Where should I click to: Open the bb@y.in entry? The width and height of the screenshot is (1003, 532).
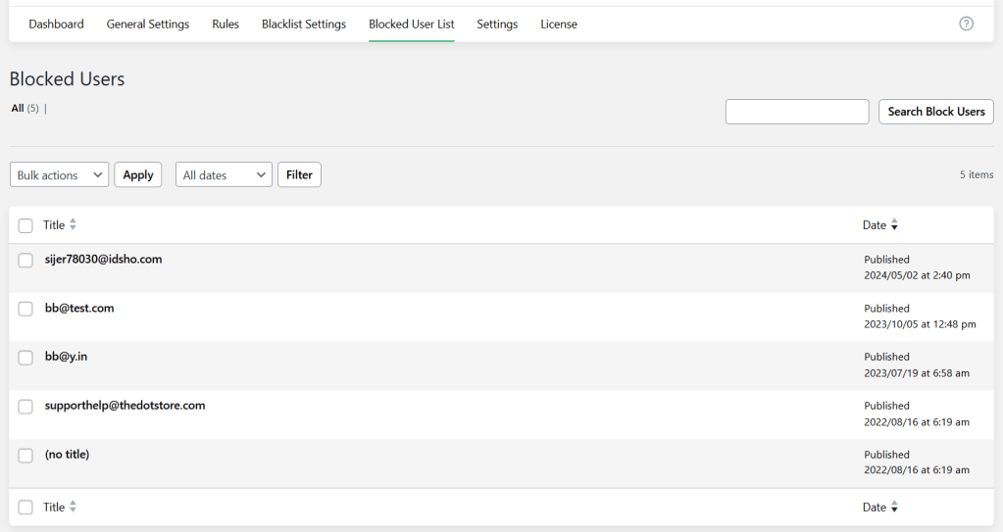click(66, 357)
